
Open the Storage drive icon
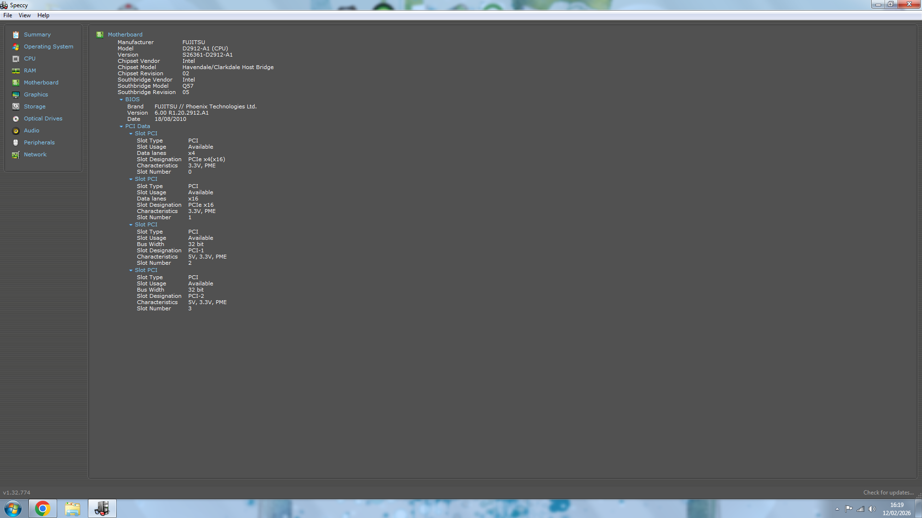[16, 106]
